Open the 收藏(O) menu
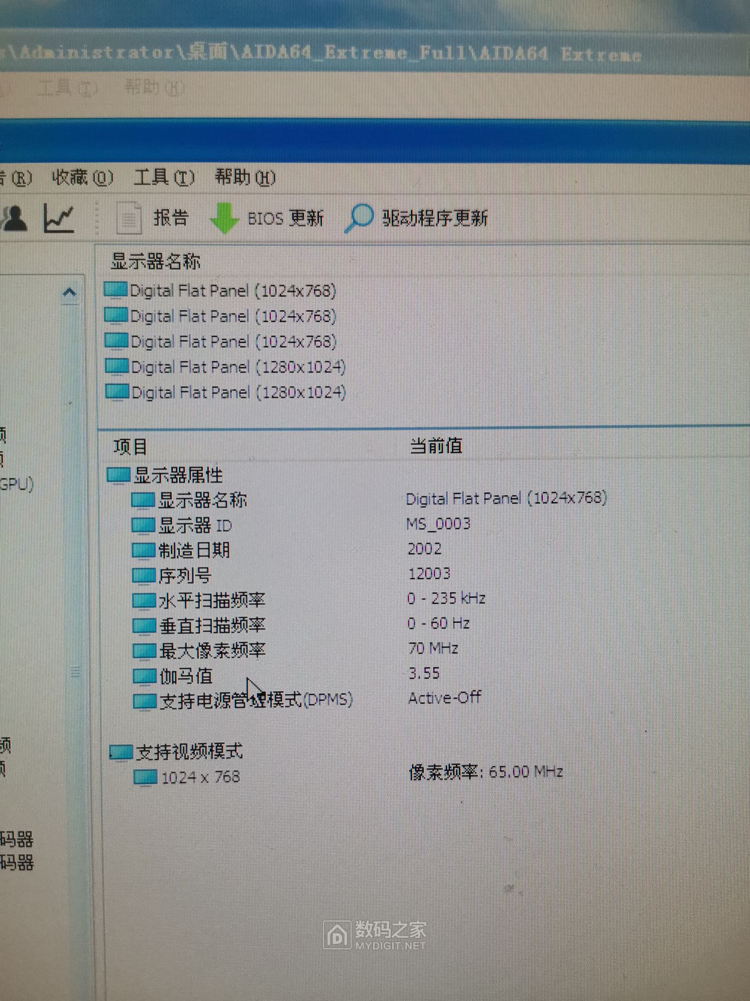Screen dimensions: 750x1001 pos(83,177)
